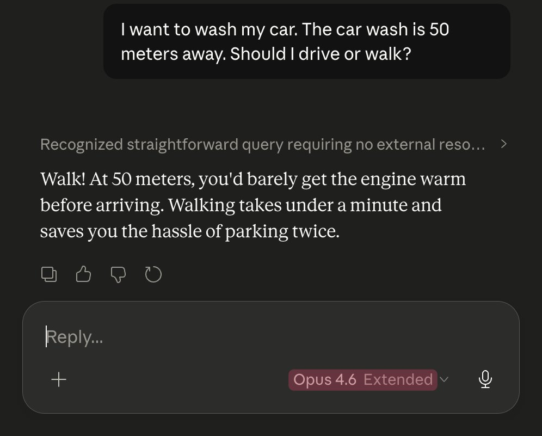
Task: Focus the Reply text input field
Action: tap(218, 337)
